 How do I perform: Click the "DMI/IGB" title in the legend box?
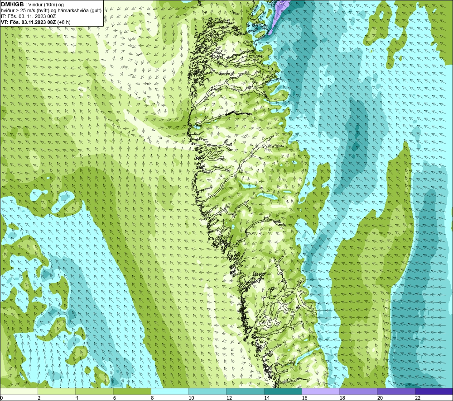[x=12, y=5]
